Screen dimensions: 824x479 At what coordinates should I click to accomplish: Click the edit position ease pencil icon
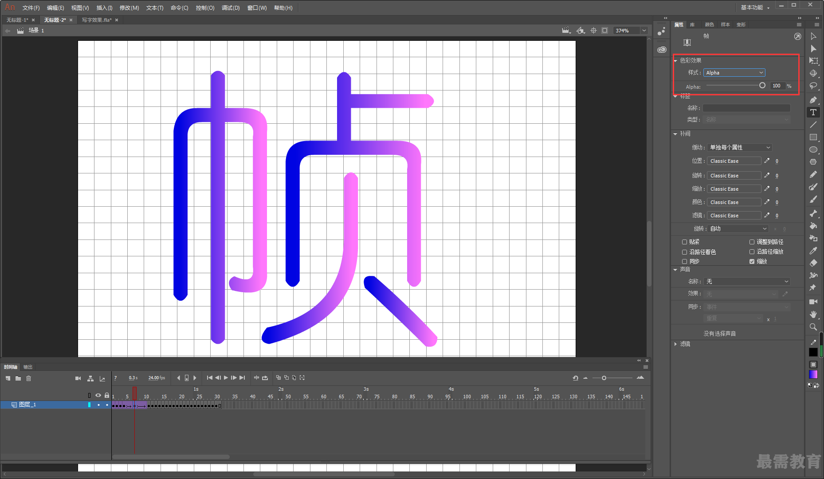click(x=767, y=161)
